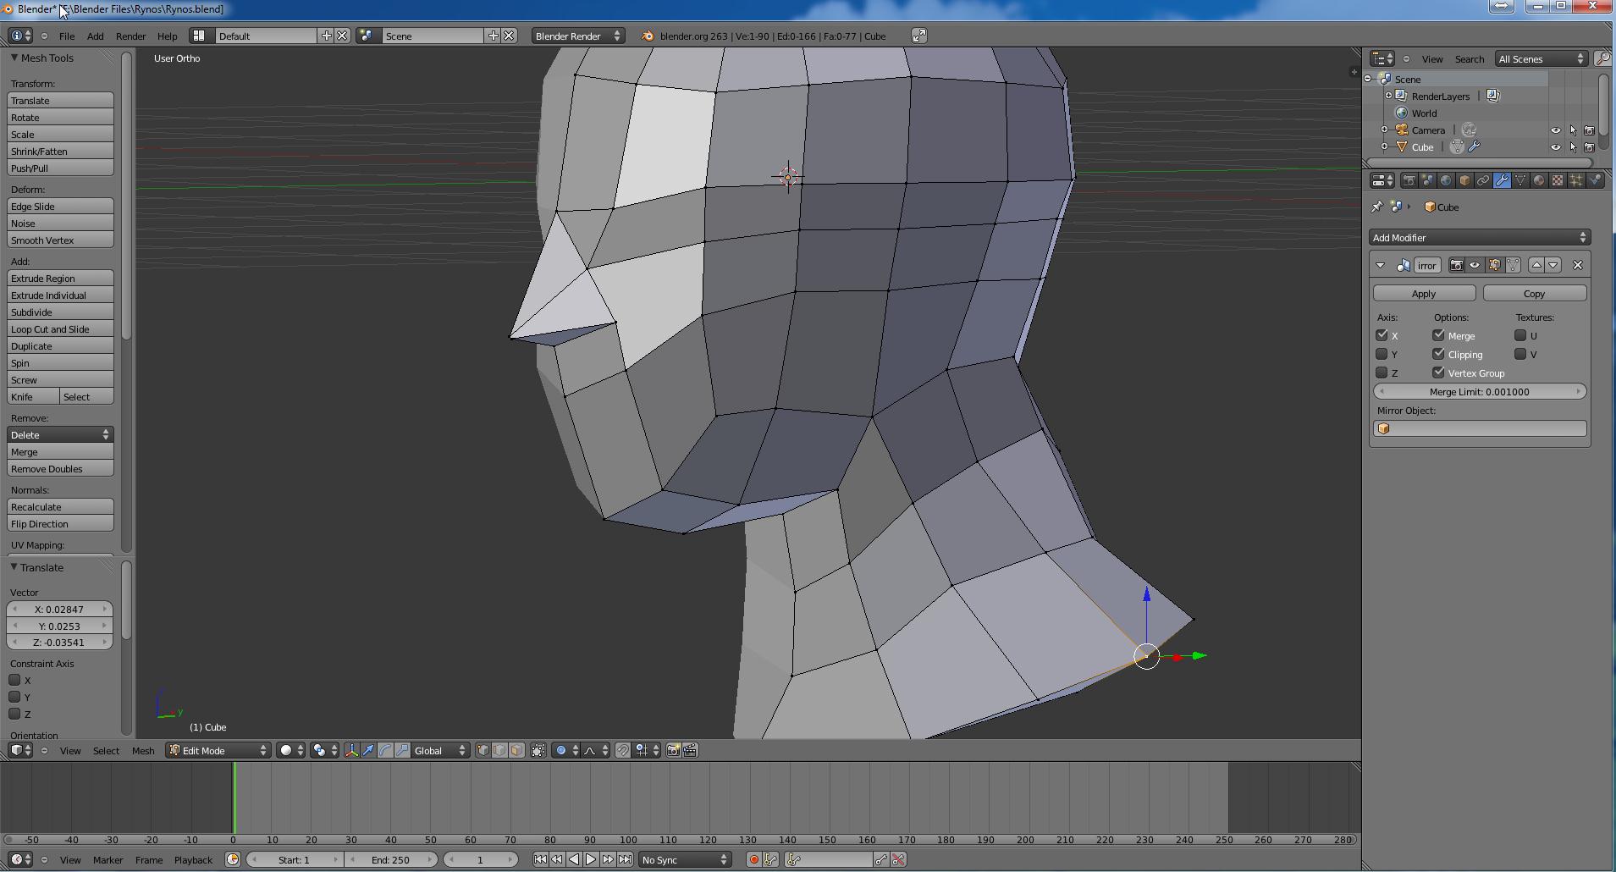
Task: Open the Add Modifier dropdown
Action: [1479, 238]
